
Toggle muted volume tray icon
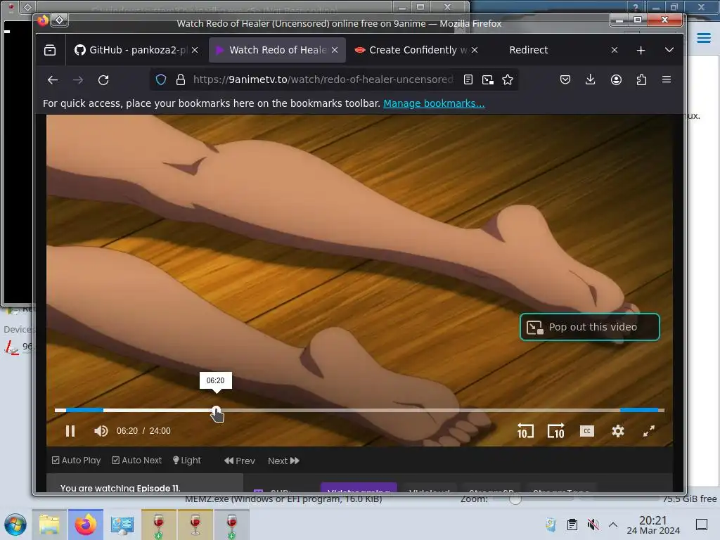tap(593, 525)
